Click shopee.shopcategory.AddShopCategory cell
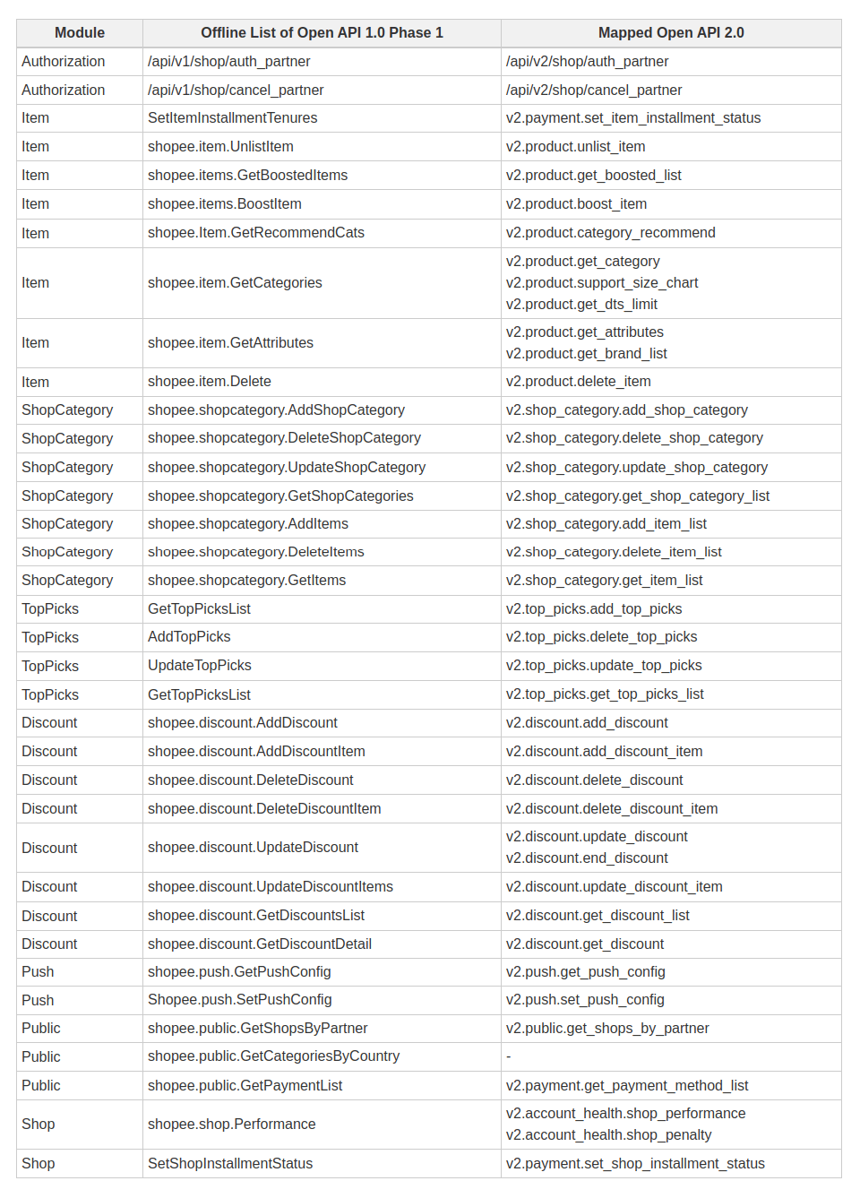 [x=322, y=410]
